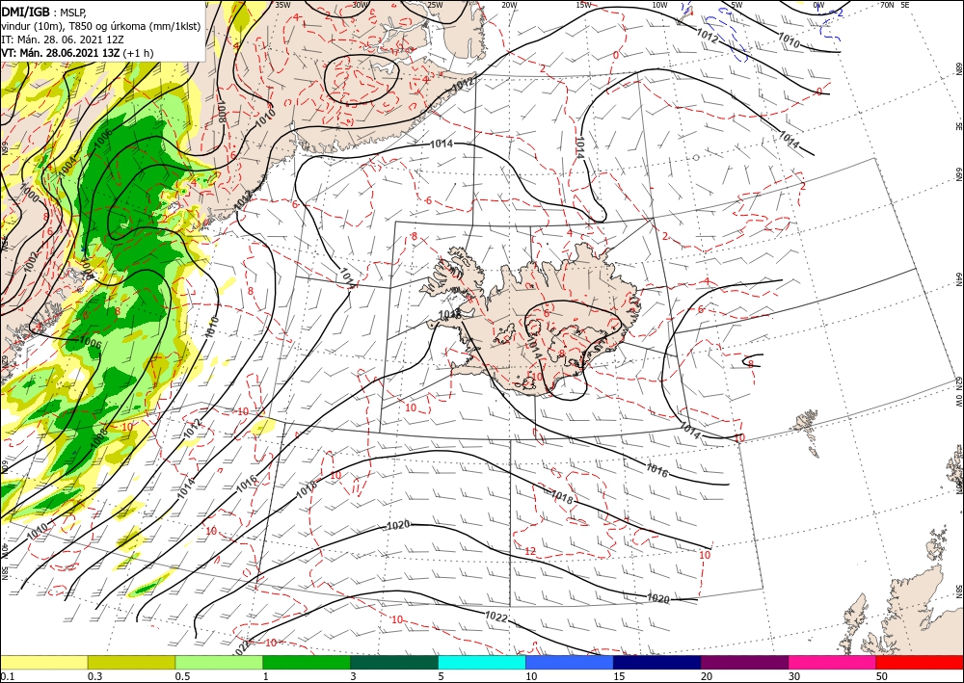
Task: Click the "1002" isobar label
Action: pos(30,260)
